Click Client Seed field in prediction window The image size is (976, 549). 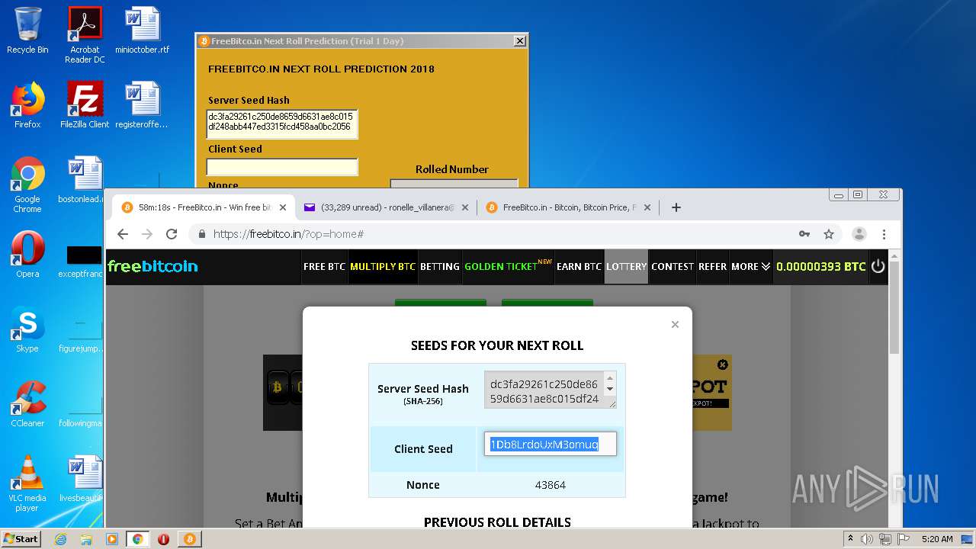click(x=281, y=166)
